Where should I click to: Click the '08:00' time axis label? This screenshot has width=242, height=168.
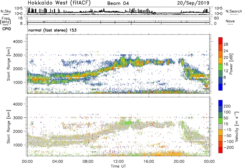pos(88,162)
